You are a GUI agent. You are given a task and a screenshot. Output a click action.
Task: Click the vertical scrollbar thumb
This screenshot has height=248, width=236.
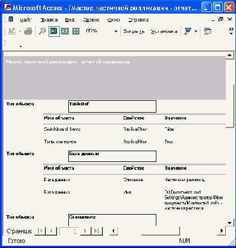(x=230, y=106)
